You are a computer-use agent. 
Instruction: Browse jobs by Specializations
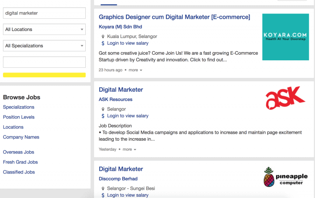(18, 107)
